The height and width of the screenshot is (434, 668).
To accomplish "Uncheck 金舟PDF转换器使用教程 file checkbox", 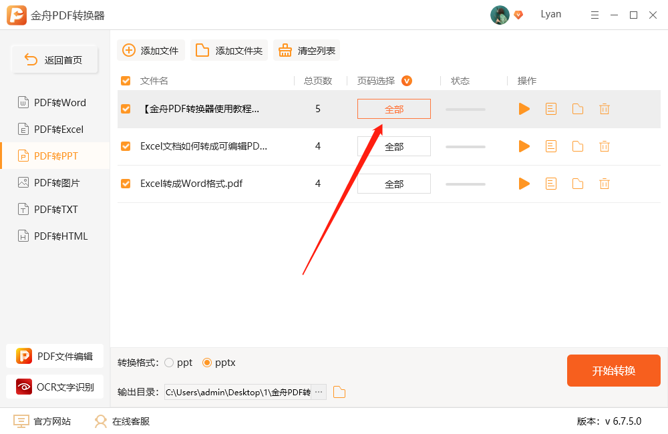I will (126, 109).
